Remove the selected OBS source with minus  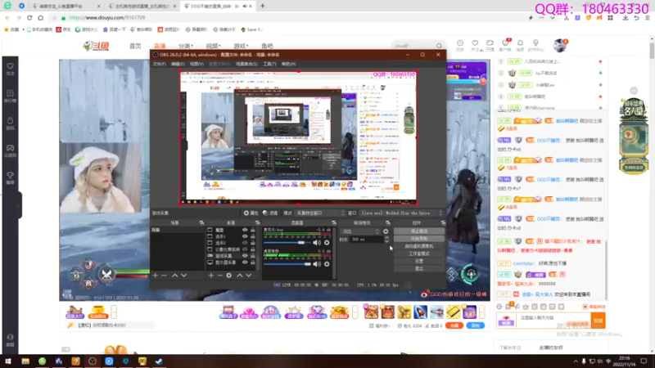(219, 276)
